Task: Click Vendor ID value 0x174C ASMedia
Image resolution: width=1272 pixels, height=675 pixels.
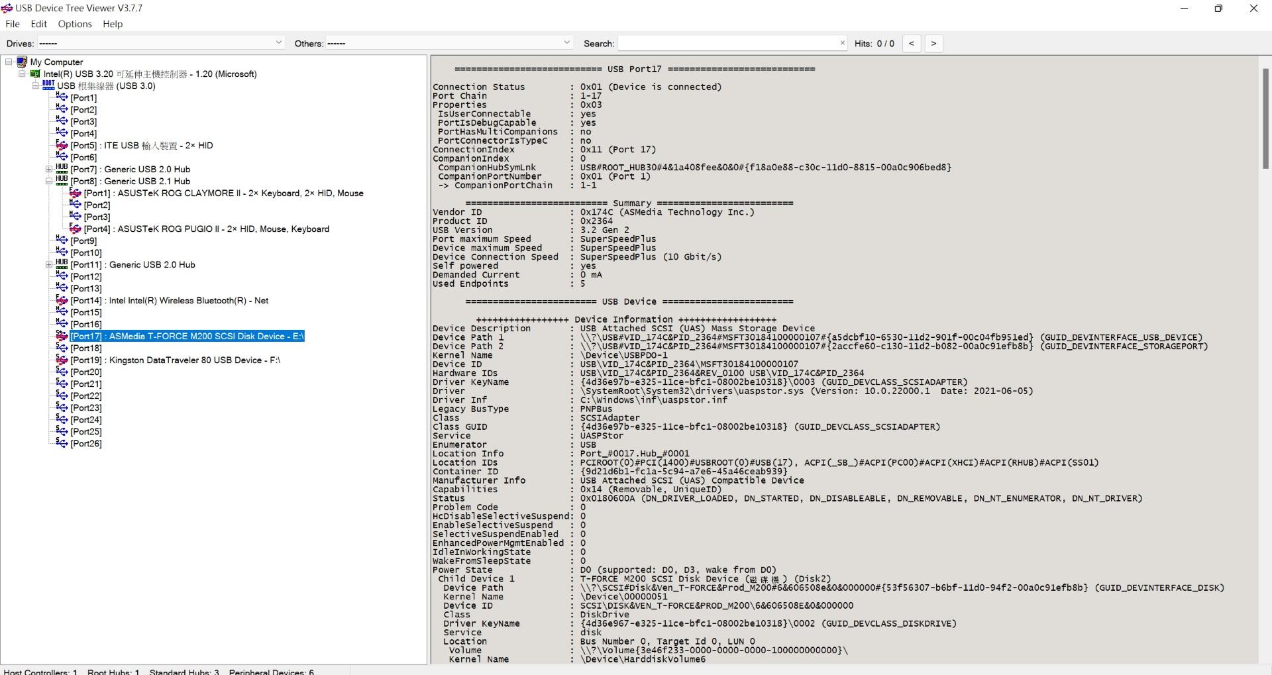Action: click(x=667, y=212)
